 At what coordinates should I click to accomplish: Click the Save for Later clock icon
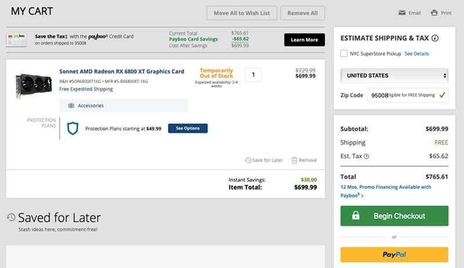(248, 160)
